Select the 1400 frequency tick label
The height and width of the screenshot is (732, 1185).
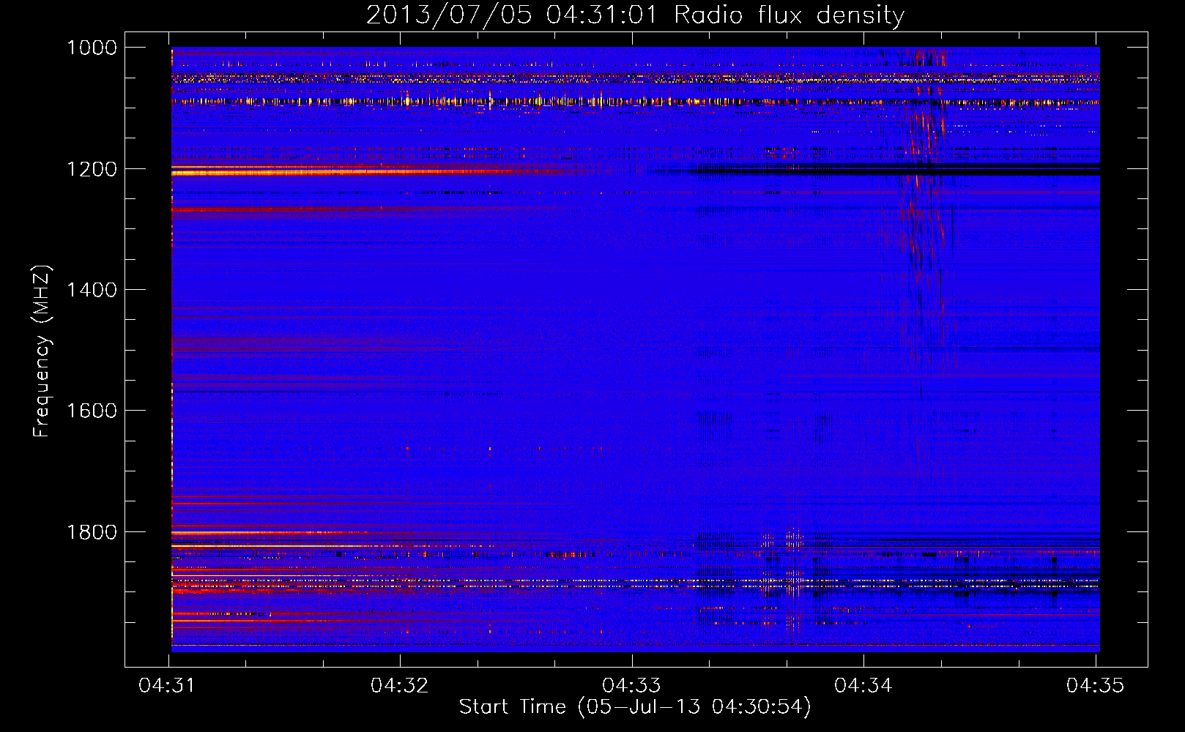[x=92, y=290]
